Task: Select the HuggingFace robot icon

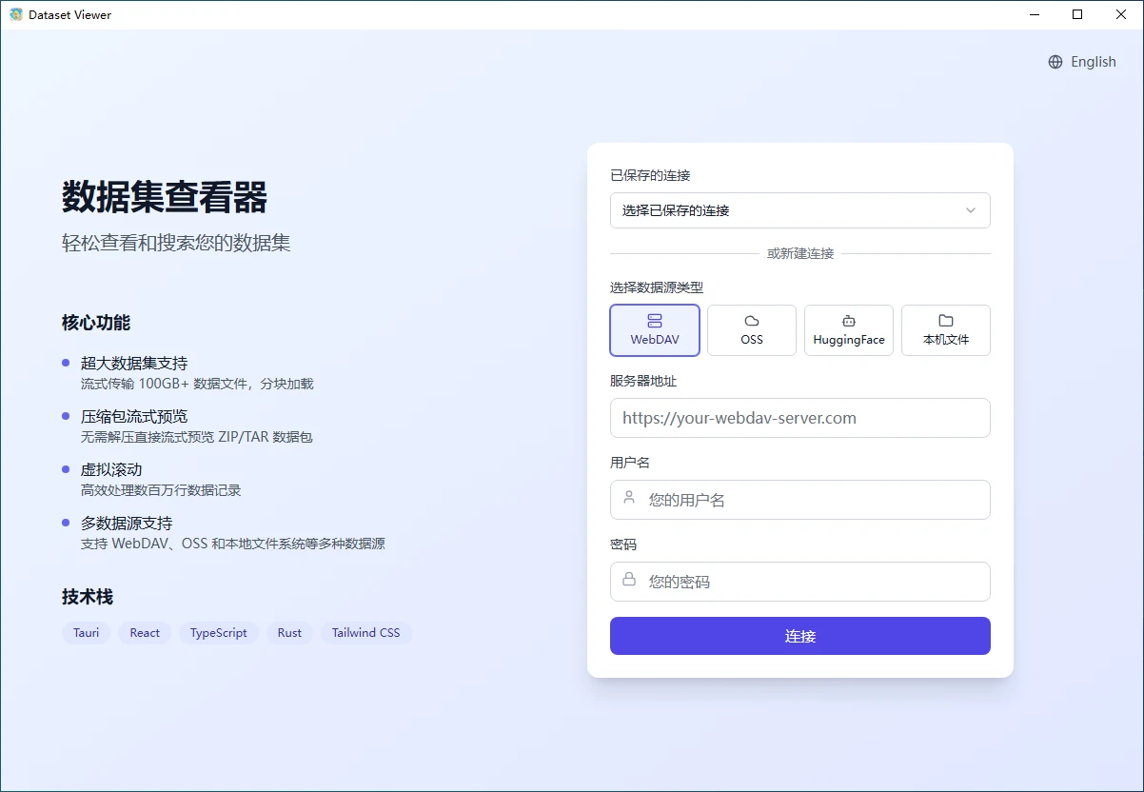Action: [x=849, y=321]
